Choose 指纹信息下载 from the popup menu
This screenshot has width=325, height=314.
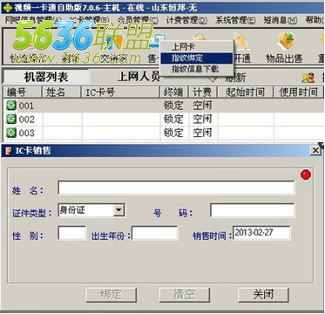tap(197, 69)
